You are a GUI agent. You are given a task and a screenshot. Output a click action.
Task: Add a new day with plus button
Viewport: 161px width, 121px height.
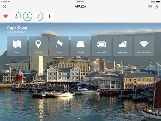(50, 16)
